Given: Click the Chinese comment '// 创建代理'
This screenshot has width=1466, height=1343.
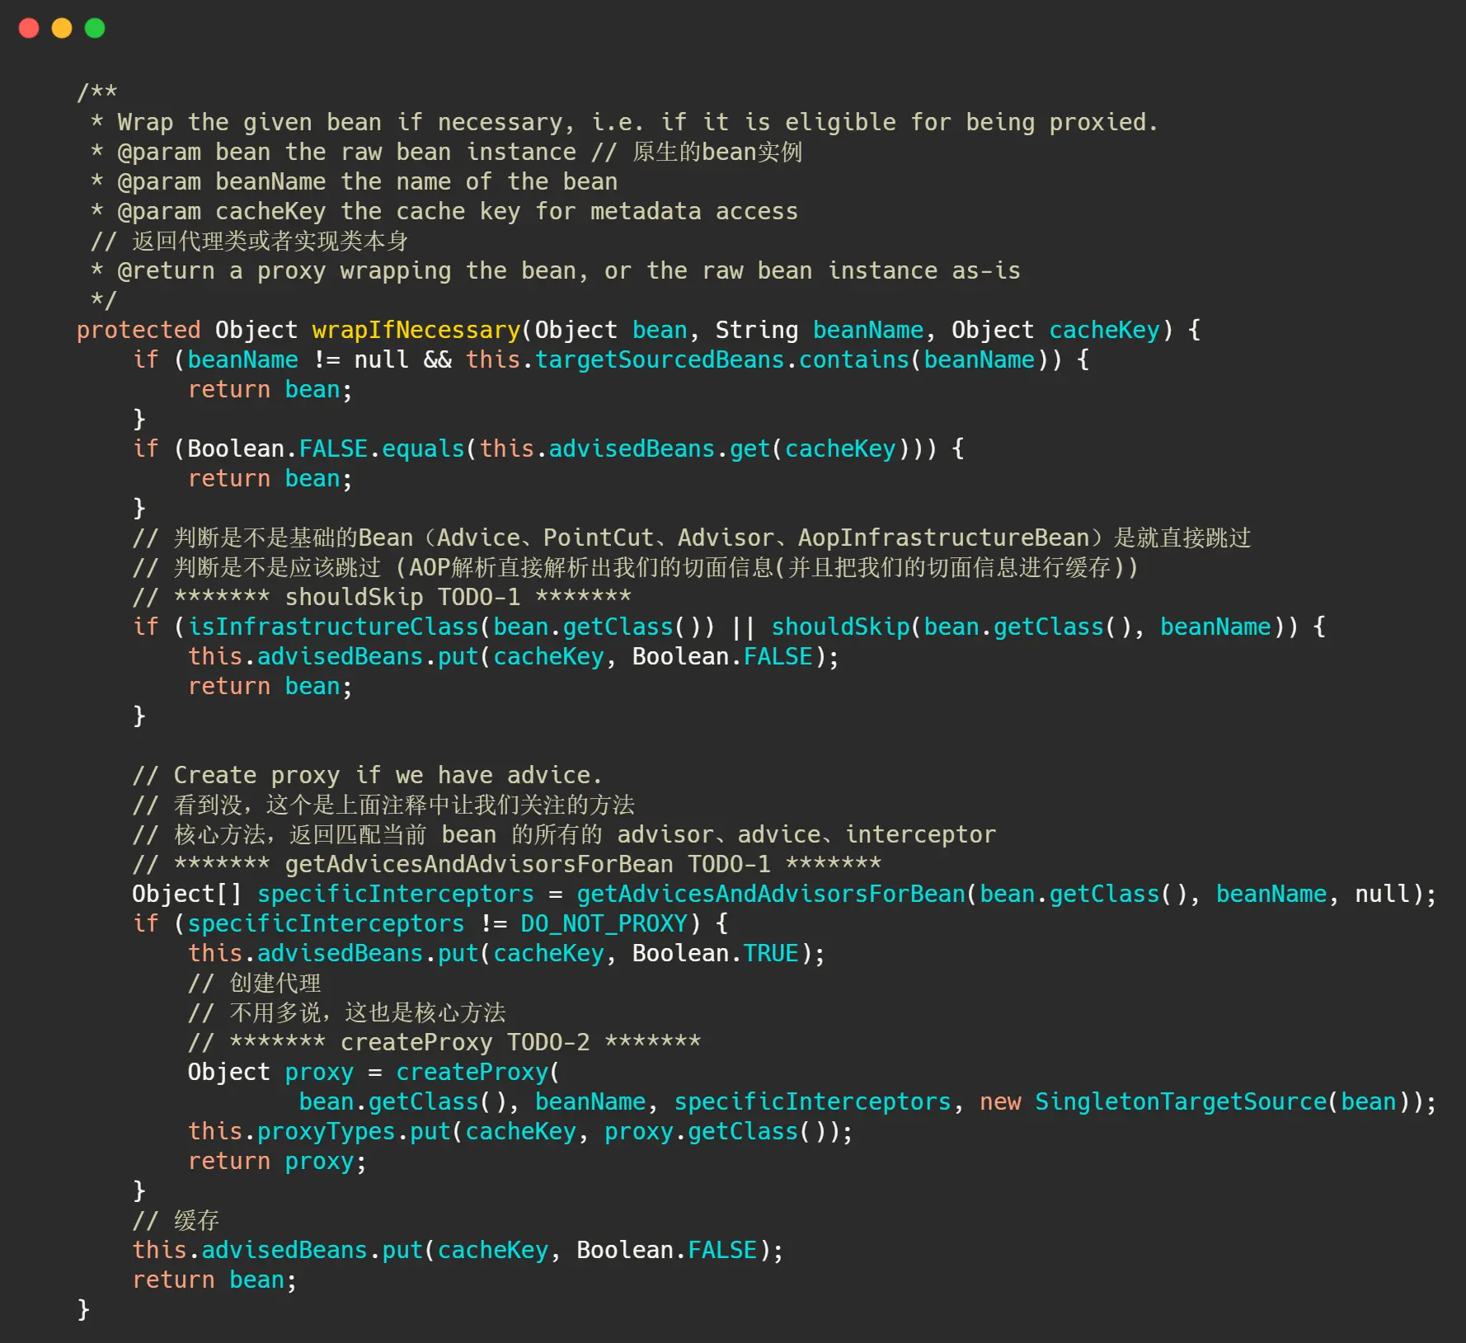Looking at the screenshot, I should 254,983.
